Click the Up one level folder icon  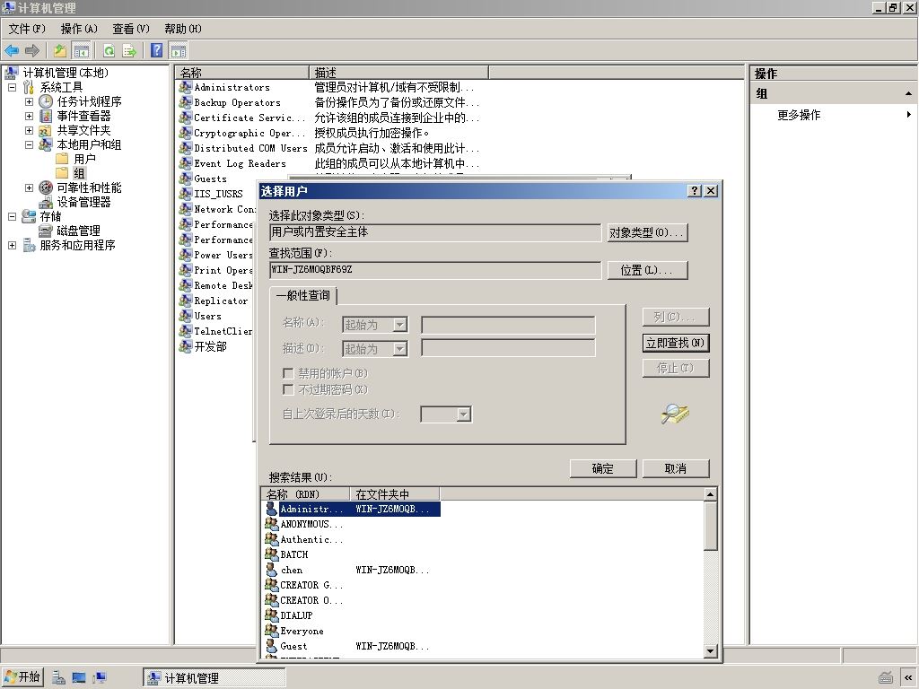tap(60, 51)
